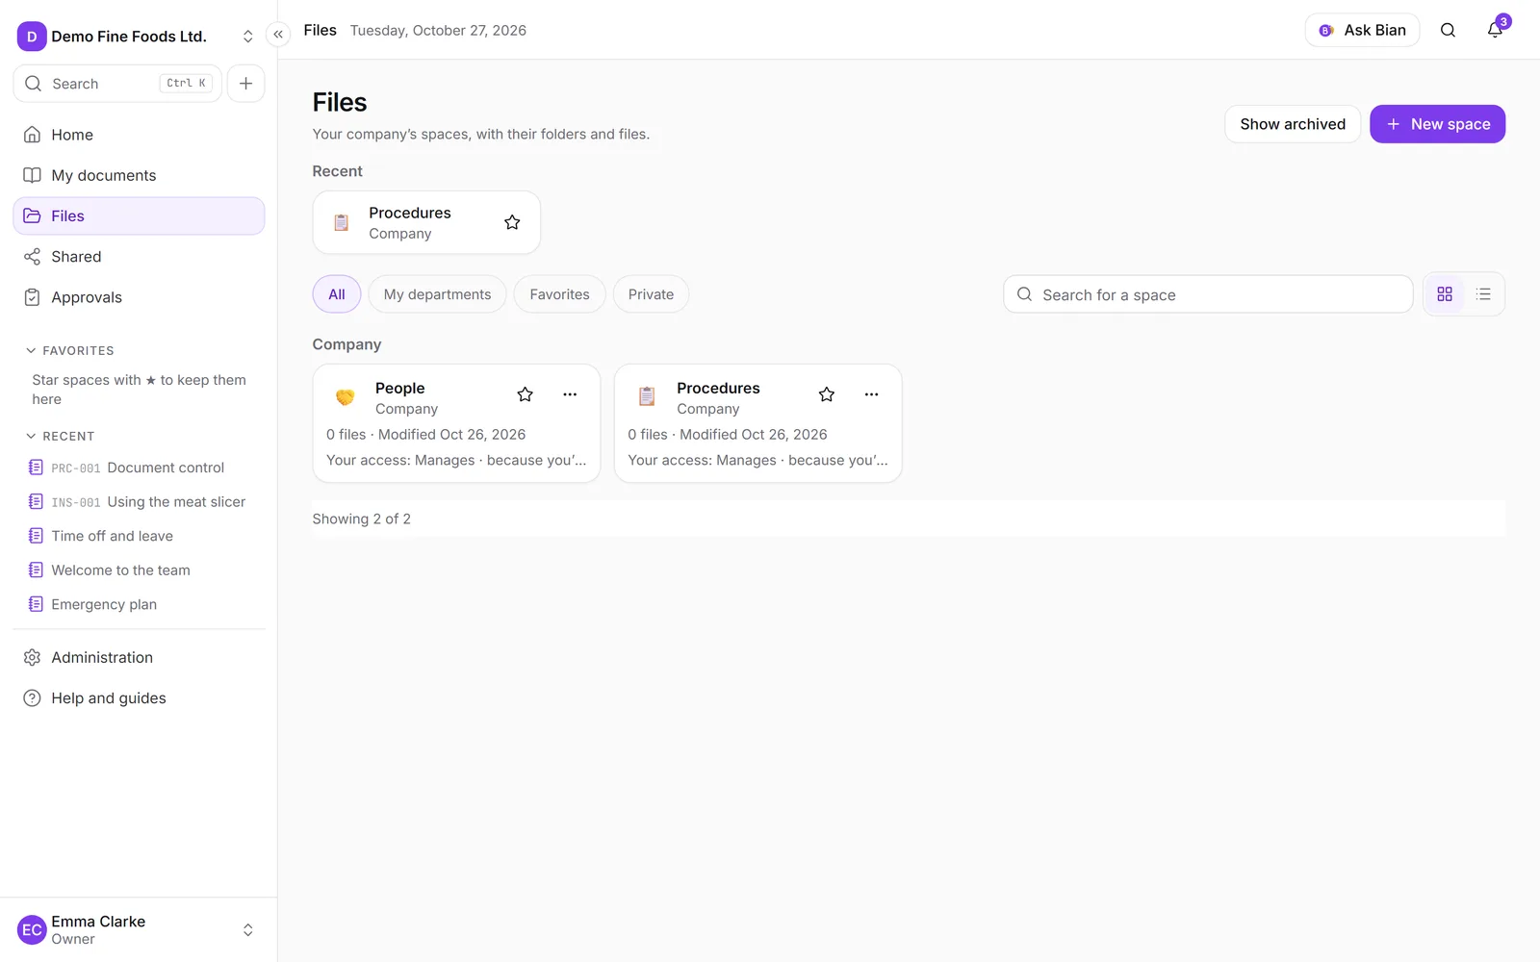The image size is (1540, 962).
Task: Select Files in the sidebar
Action: [x=139, y=215]
